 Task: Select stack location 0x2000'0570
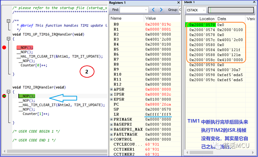click(x=202, y=25)
